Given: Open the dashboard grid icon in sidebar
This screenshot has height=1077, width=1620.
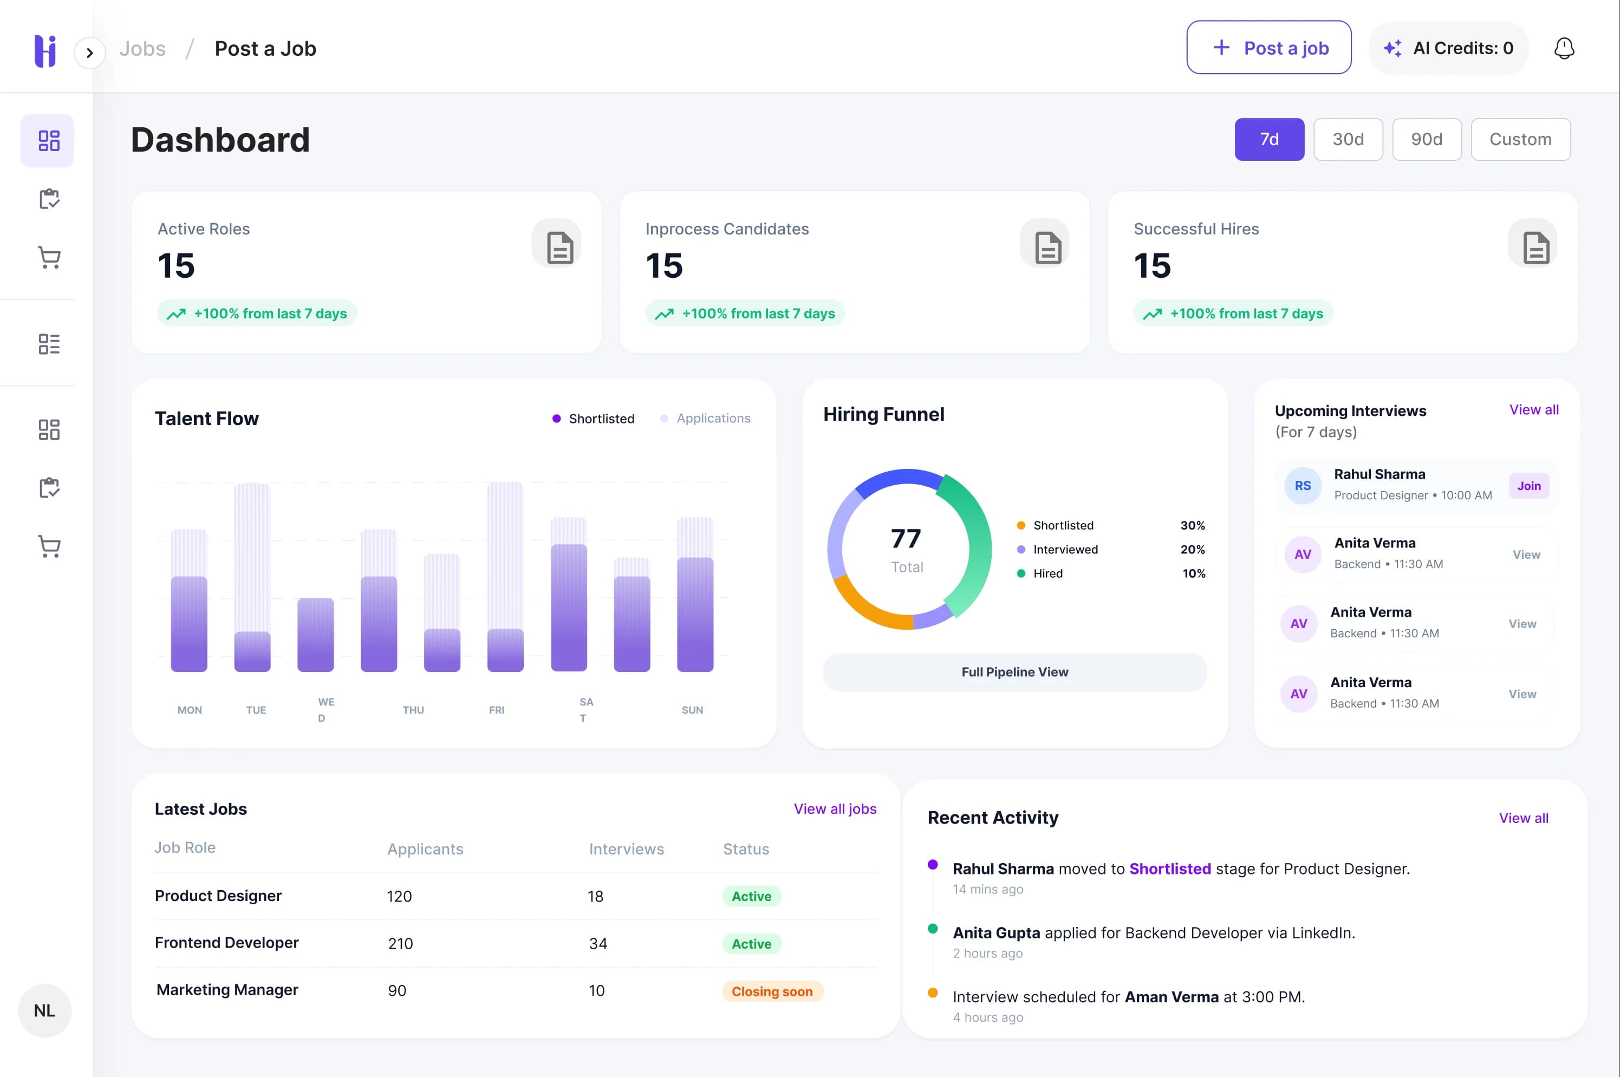Looking at the screenshot, I should pos(48,141).
